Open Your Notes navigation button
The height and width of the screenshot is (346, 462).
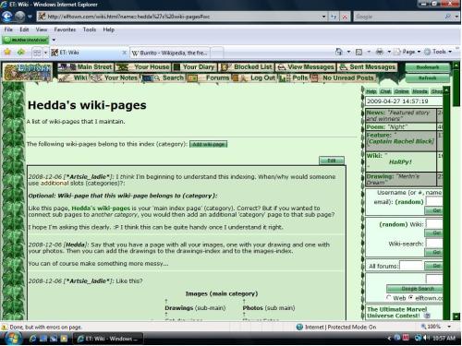(115, 78)
